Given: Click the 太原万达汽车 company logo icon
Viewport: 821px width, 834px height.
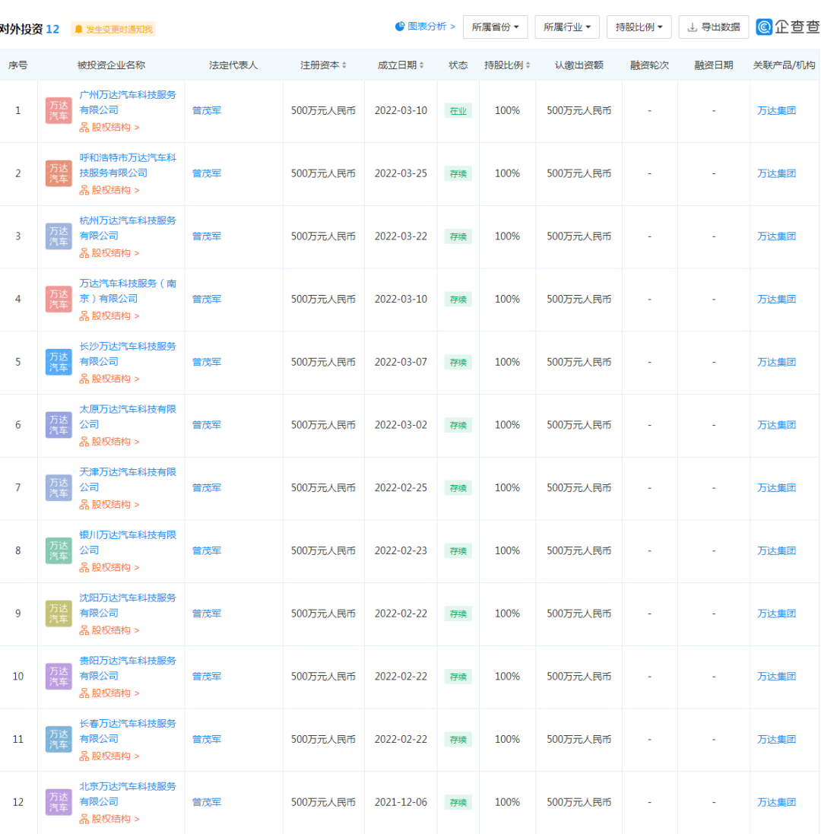Looking at the screenshot, I should pos(59,424).
